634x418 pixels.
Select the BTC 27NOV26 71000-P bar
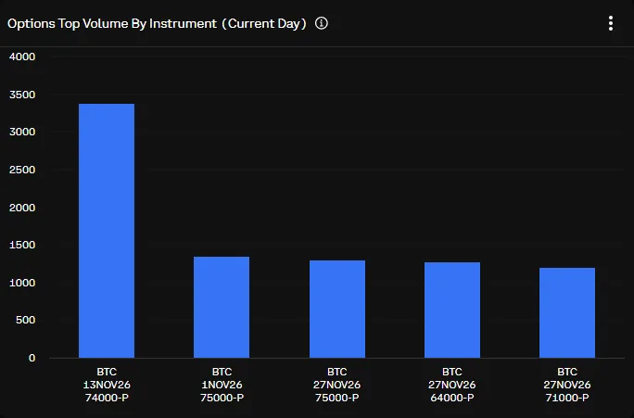pos(567,313)
